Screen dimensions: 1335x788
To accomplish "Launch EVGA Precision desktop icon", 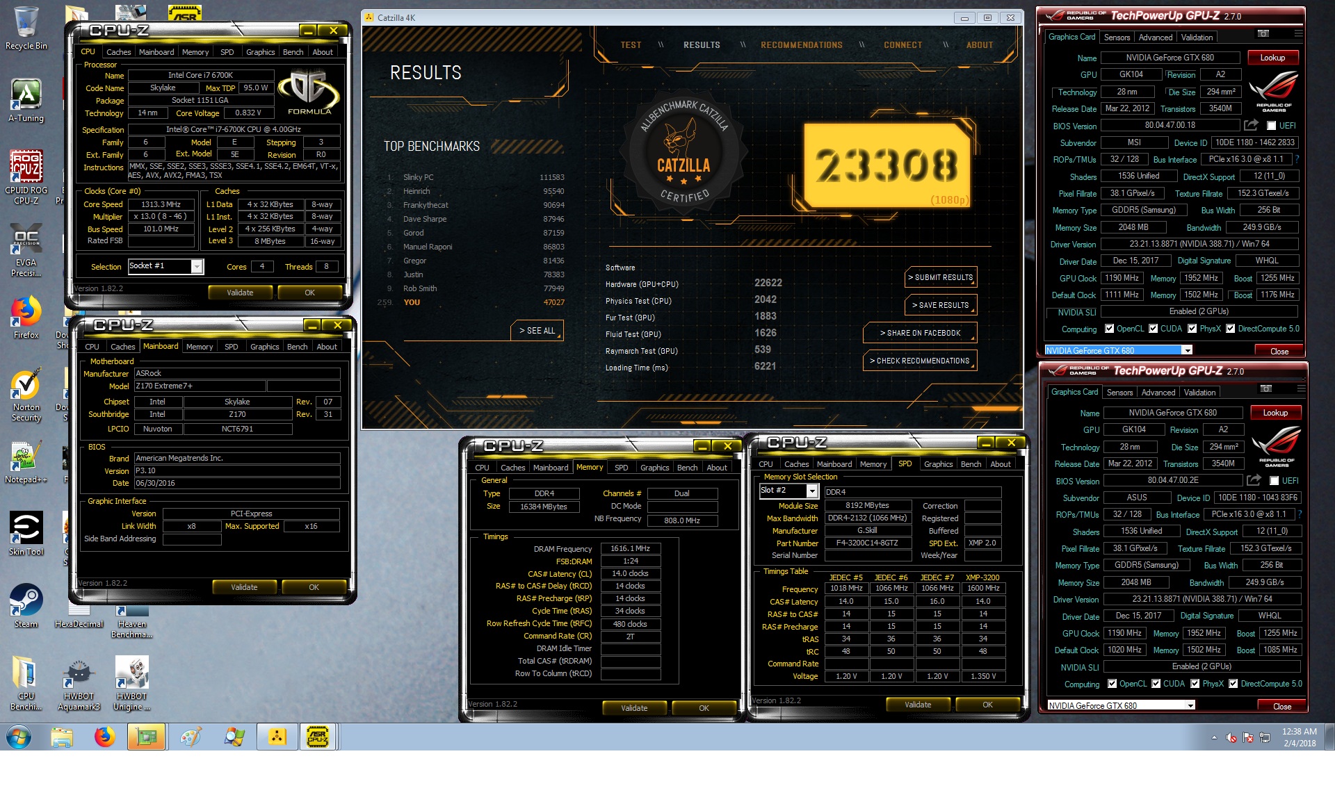I will [26, 250].
